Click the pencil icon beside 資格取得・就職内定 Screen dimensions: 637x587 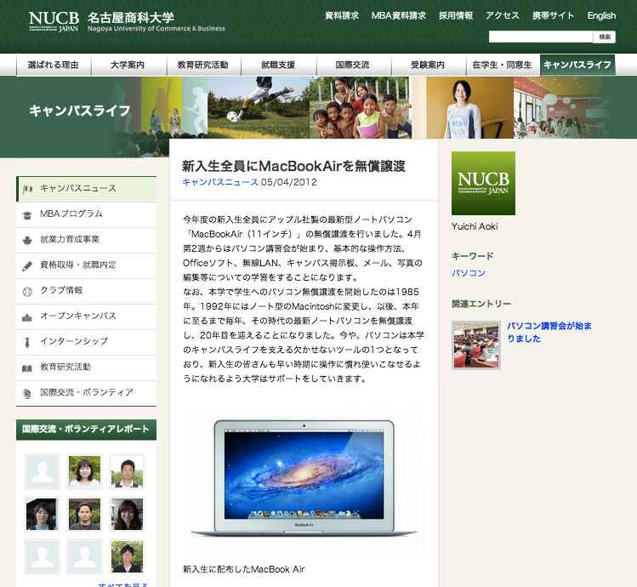[x=27, y=266]
